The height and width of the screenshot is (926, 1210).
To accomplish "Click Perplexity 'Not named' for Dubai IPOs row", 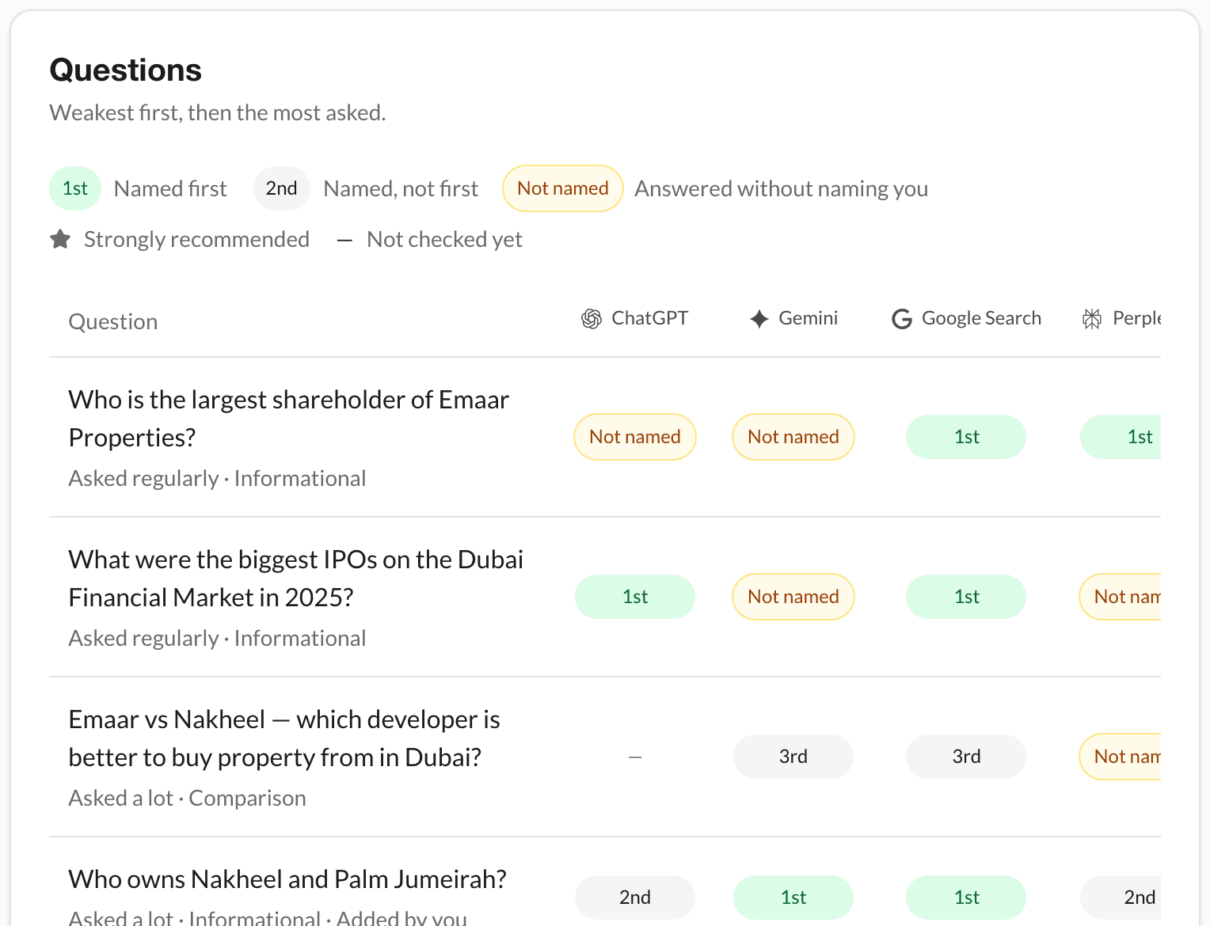I will [1121, 597].
